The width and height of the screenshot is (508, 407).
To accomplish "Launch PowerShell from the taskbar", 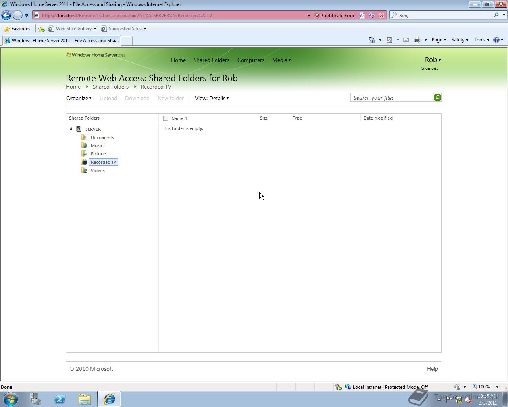I will click(x=60, y=399).
